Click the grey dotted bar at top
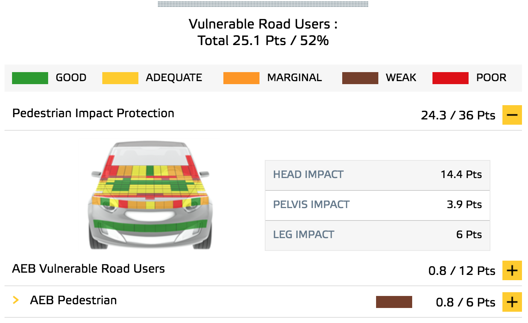Viewport: 528px width, 323px height. [x=263, y=4]
